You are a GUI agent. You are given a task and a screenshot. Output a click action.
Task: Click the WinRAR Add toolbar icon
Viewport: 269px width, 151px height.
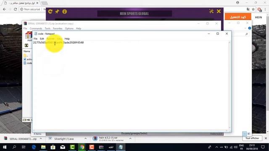click(x=29, y=36)
